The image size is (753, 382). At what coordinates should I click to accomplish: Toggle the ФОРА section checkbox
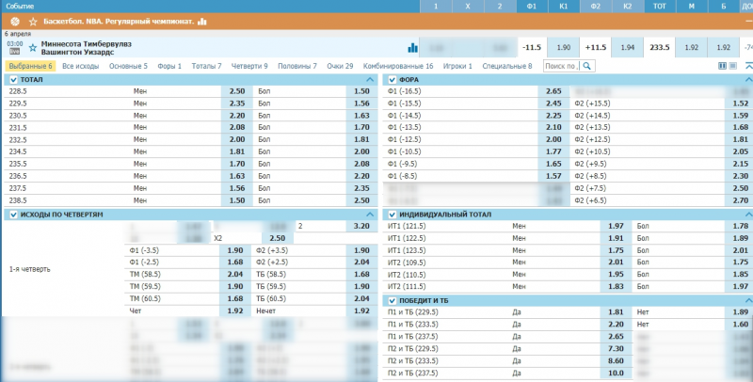coord(393,80)
